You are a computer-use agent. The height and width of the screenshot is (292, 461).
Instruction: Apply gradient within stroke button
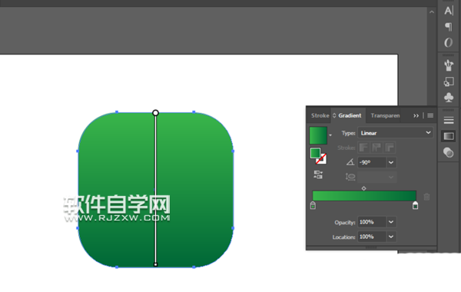coord(363,148)
